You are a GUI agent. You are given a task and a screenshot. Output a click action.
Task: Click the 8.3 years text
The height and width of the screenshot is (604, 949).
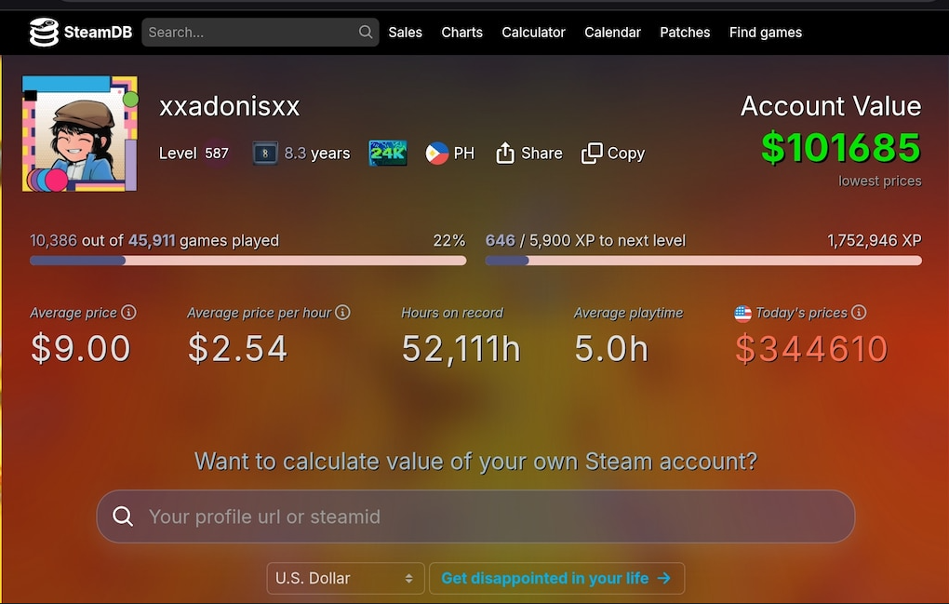coord(317,154)
